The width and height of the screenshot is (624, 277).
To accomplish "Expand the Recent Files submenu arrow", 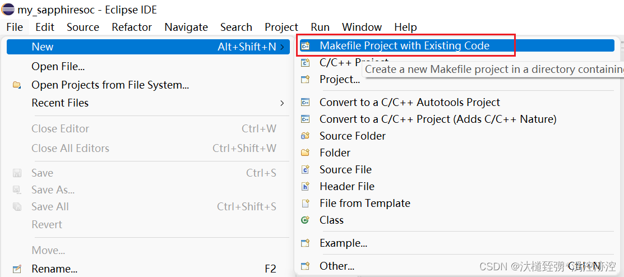I will click(282, 103).
